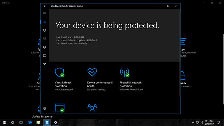224x126 pixels.
Task: Open the network status tray icon
Action: pyautogui.click(x=197, y=122)
